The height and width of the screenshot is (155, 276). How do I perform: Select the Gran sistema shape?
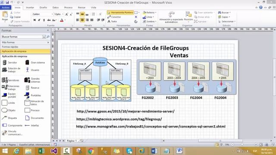[x=35, y=62]
